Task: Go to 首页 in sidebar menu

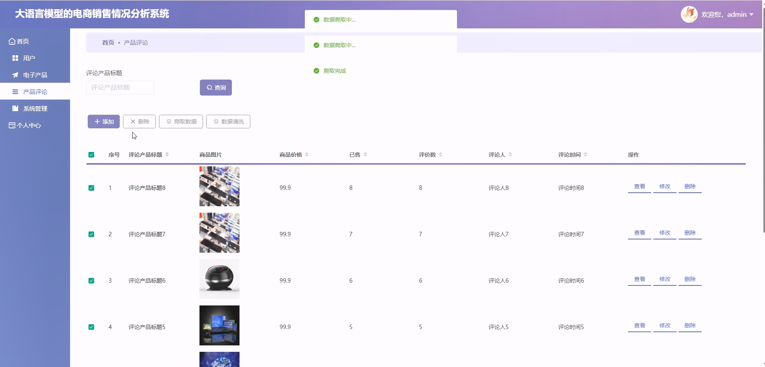Action: (35, 41)
